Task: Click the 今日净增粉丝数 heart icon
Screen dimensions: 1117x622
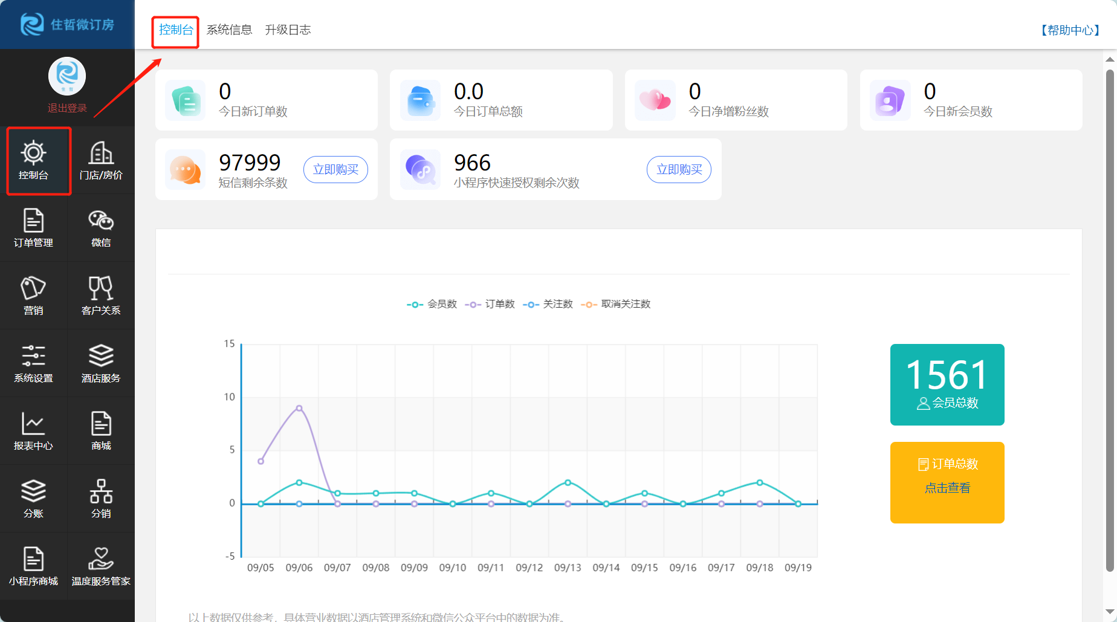Action: (x=655, y=100)
